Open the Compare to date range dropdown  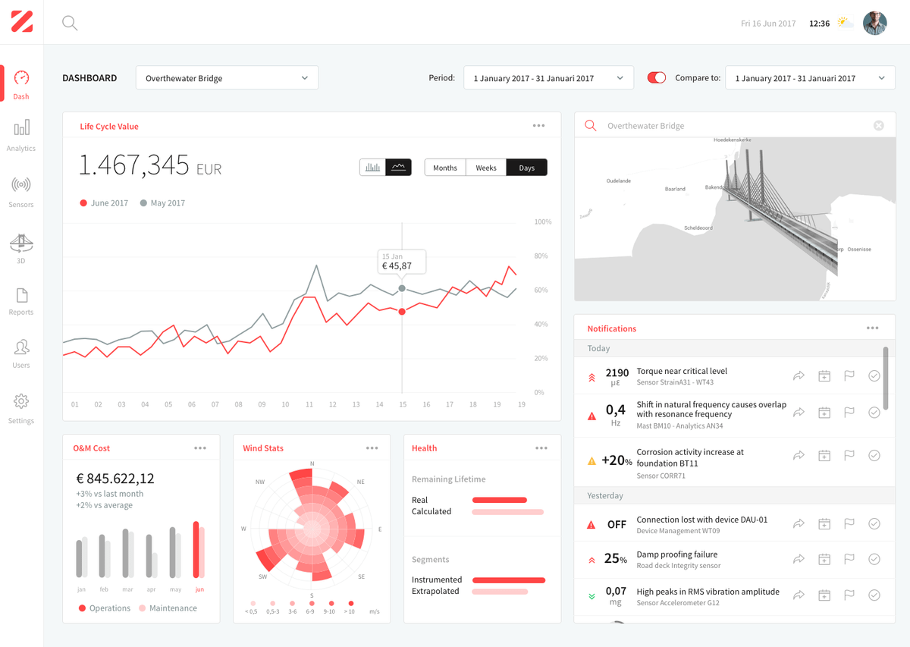810,78
